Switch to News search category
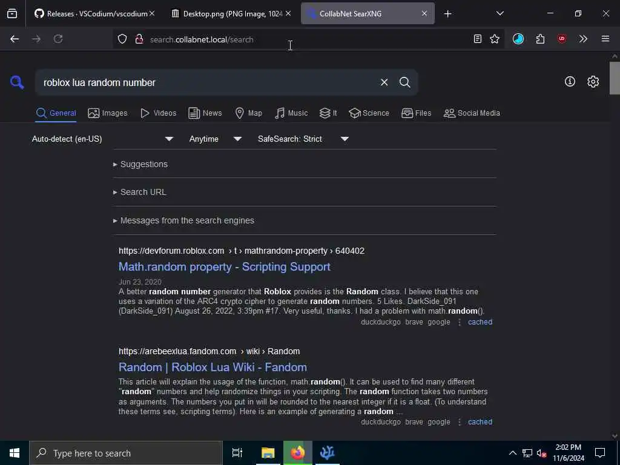The height and width of the screenshot is (465, 620). 205,113
